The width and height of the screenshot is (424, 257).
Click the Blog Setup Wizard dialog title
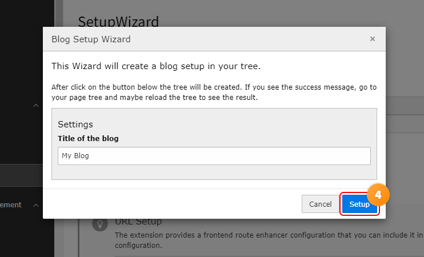tap(91, 39)
